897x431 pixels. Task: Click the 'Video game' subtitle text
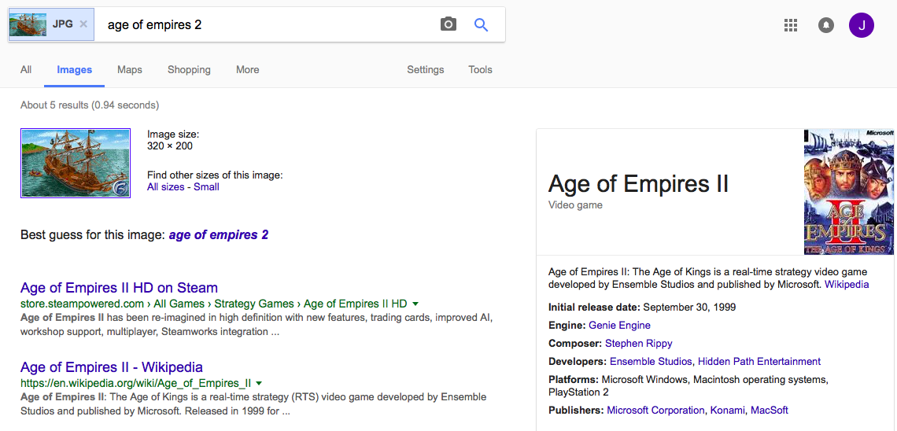pyautogui.click(x=575, y=204)
